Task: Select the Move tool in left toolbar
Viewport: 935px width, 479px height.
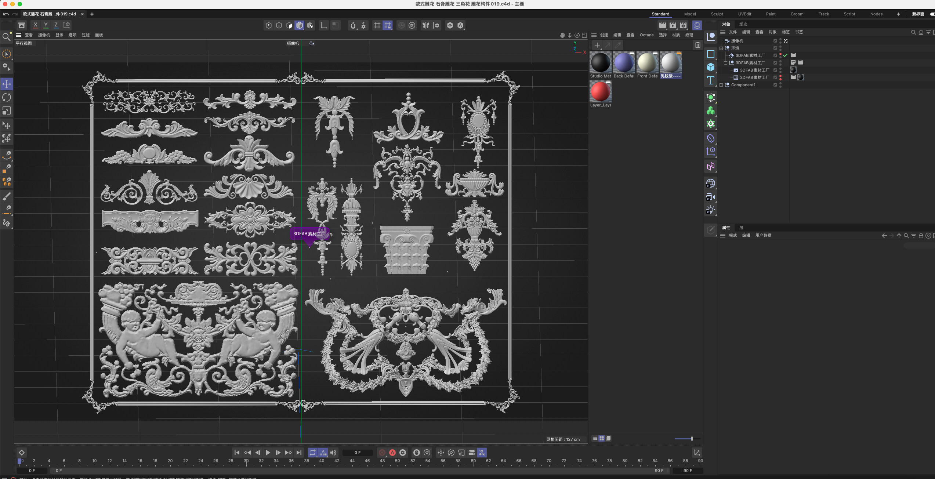Action: coord(7,84)
